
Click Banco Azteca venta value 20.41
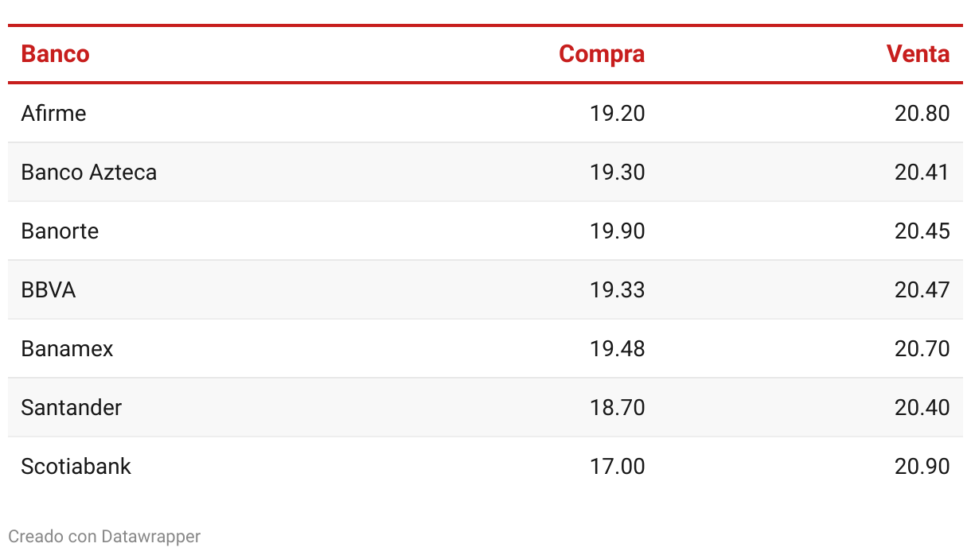pos(922,172)
